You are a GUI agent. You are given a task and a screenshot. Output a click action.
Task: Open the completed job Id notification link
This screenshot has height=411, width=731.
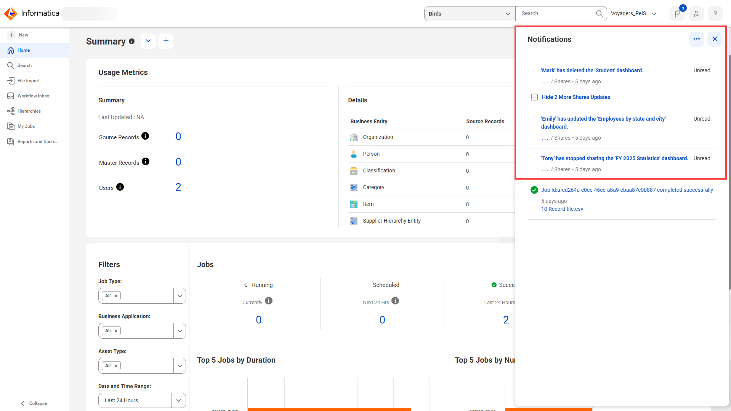pyautogui.click(x=627, y=190)
